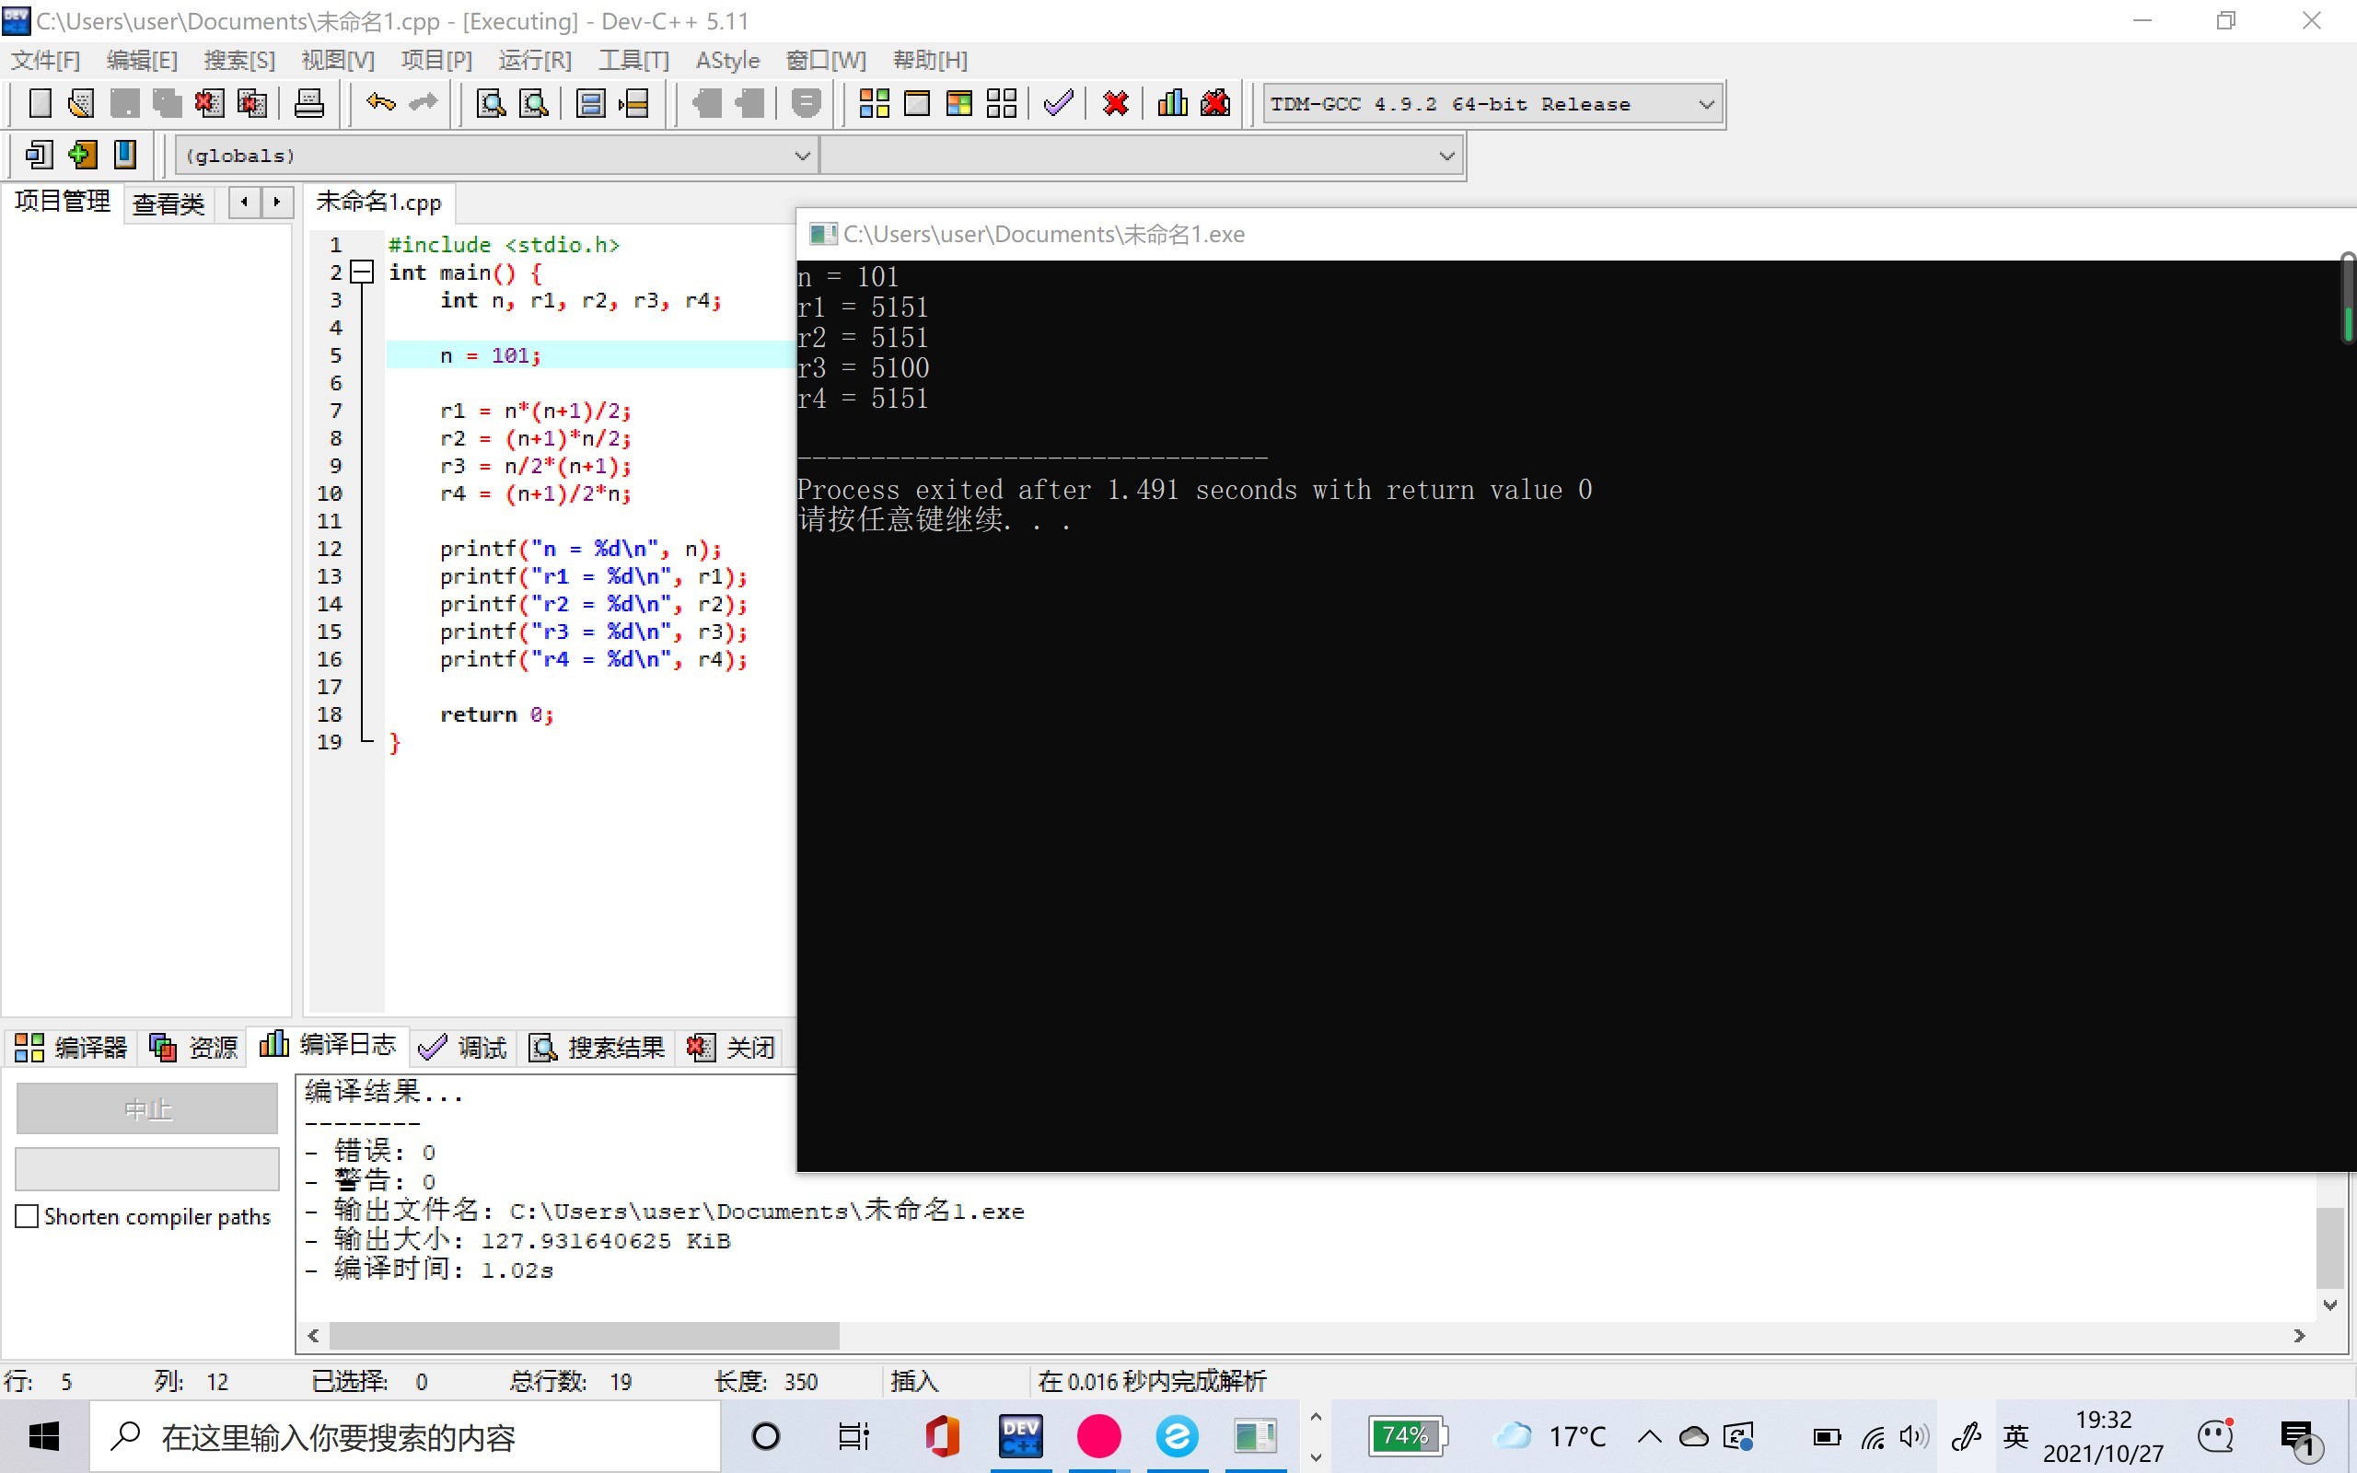Click the Profile analysis bar chart icon
The image size is (2357, 1473).
pos(1172,103)
